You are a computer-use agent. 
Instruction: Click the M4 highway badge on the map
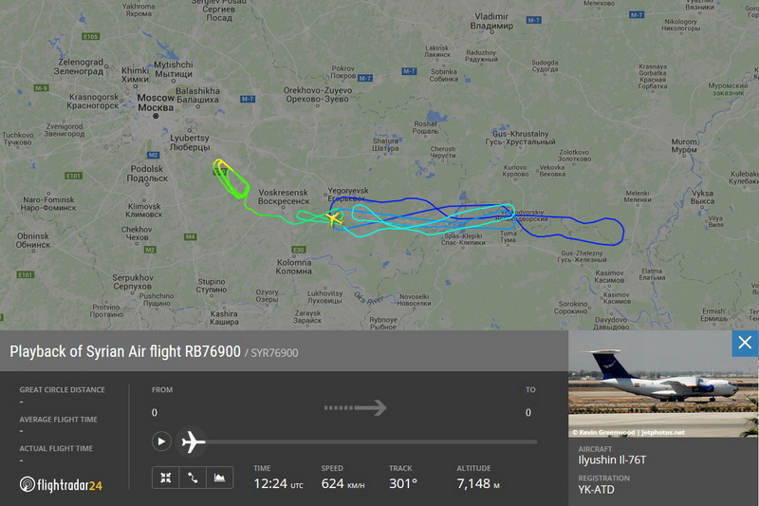pos(191,236)
